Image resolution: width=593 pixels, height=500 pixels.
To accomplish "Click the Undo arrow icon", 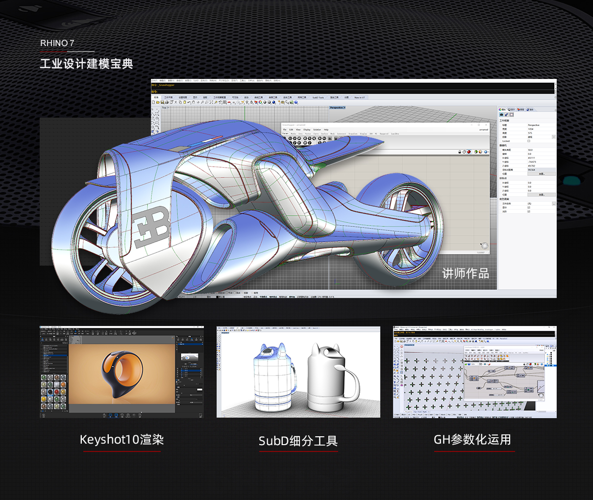I will pyautogui.click(x=189, y=102).
